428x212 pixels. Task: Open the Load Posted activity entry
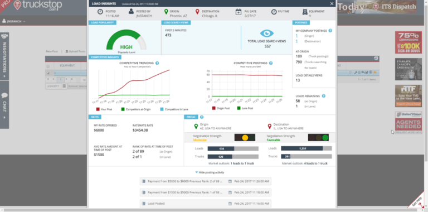coord(205,204)
